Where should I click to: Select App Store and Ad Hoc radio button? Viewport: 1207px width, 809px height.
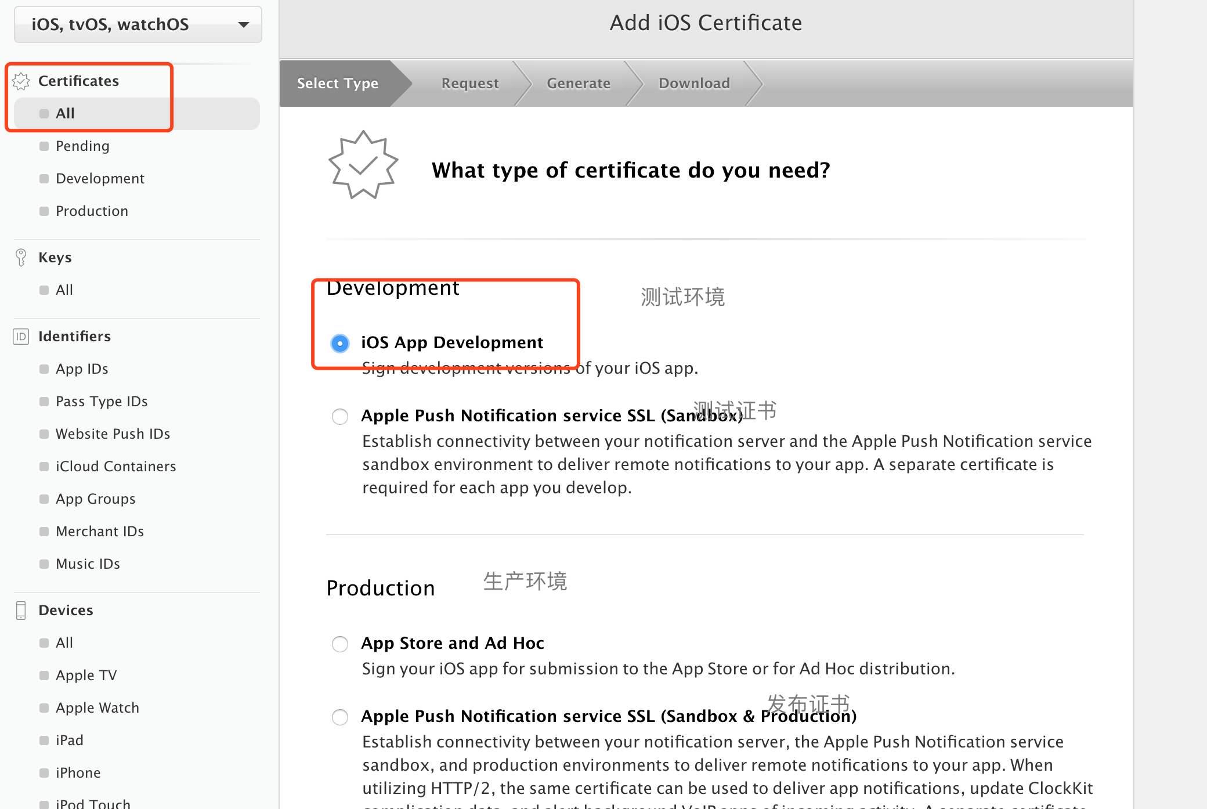point(340,644)
